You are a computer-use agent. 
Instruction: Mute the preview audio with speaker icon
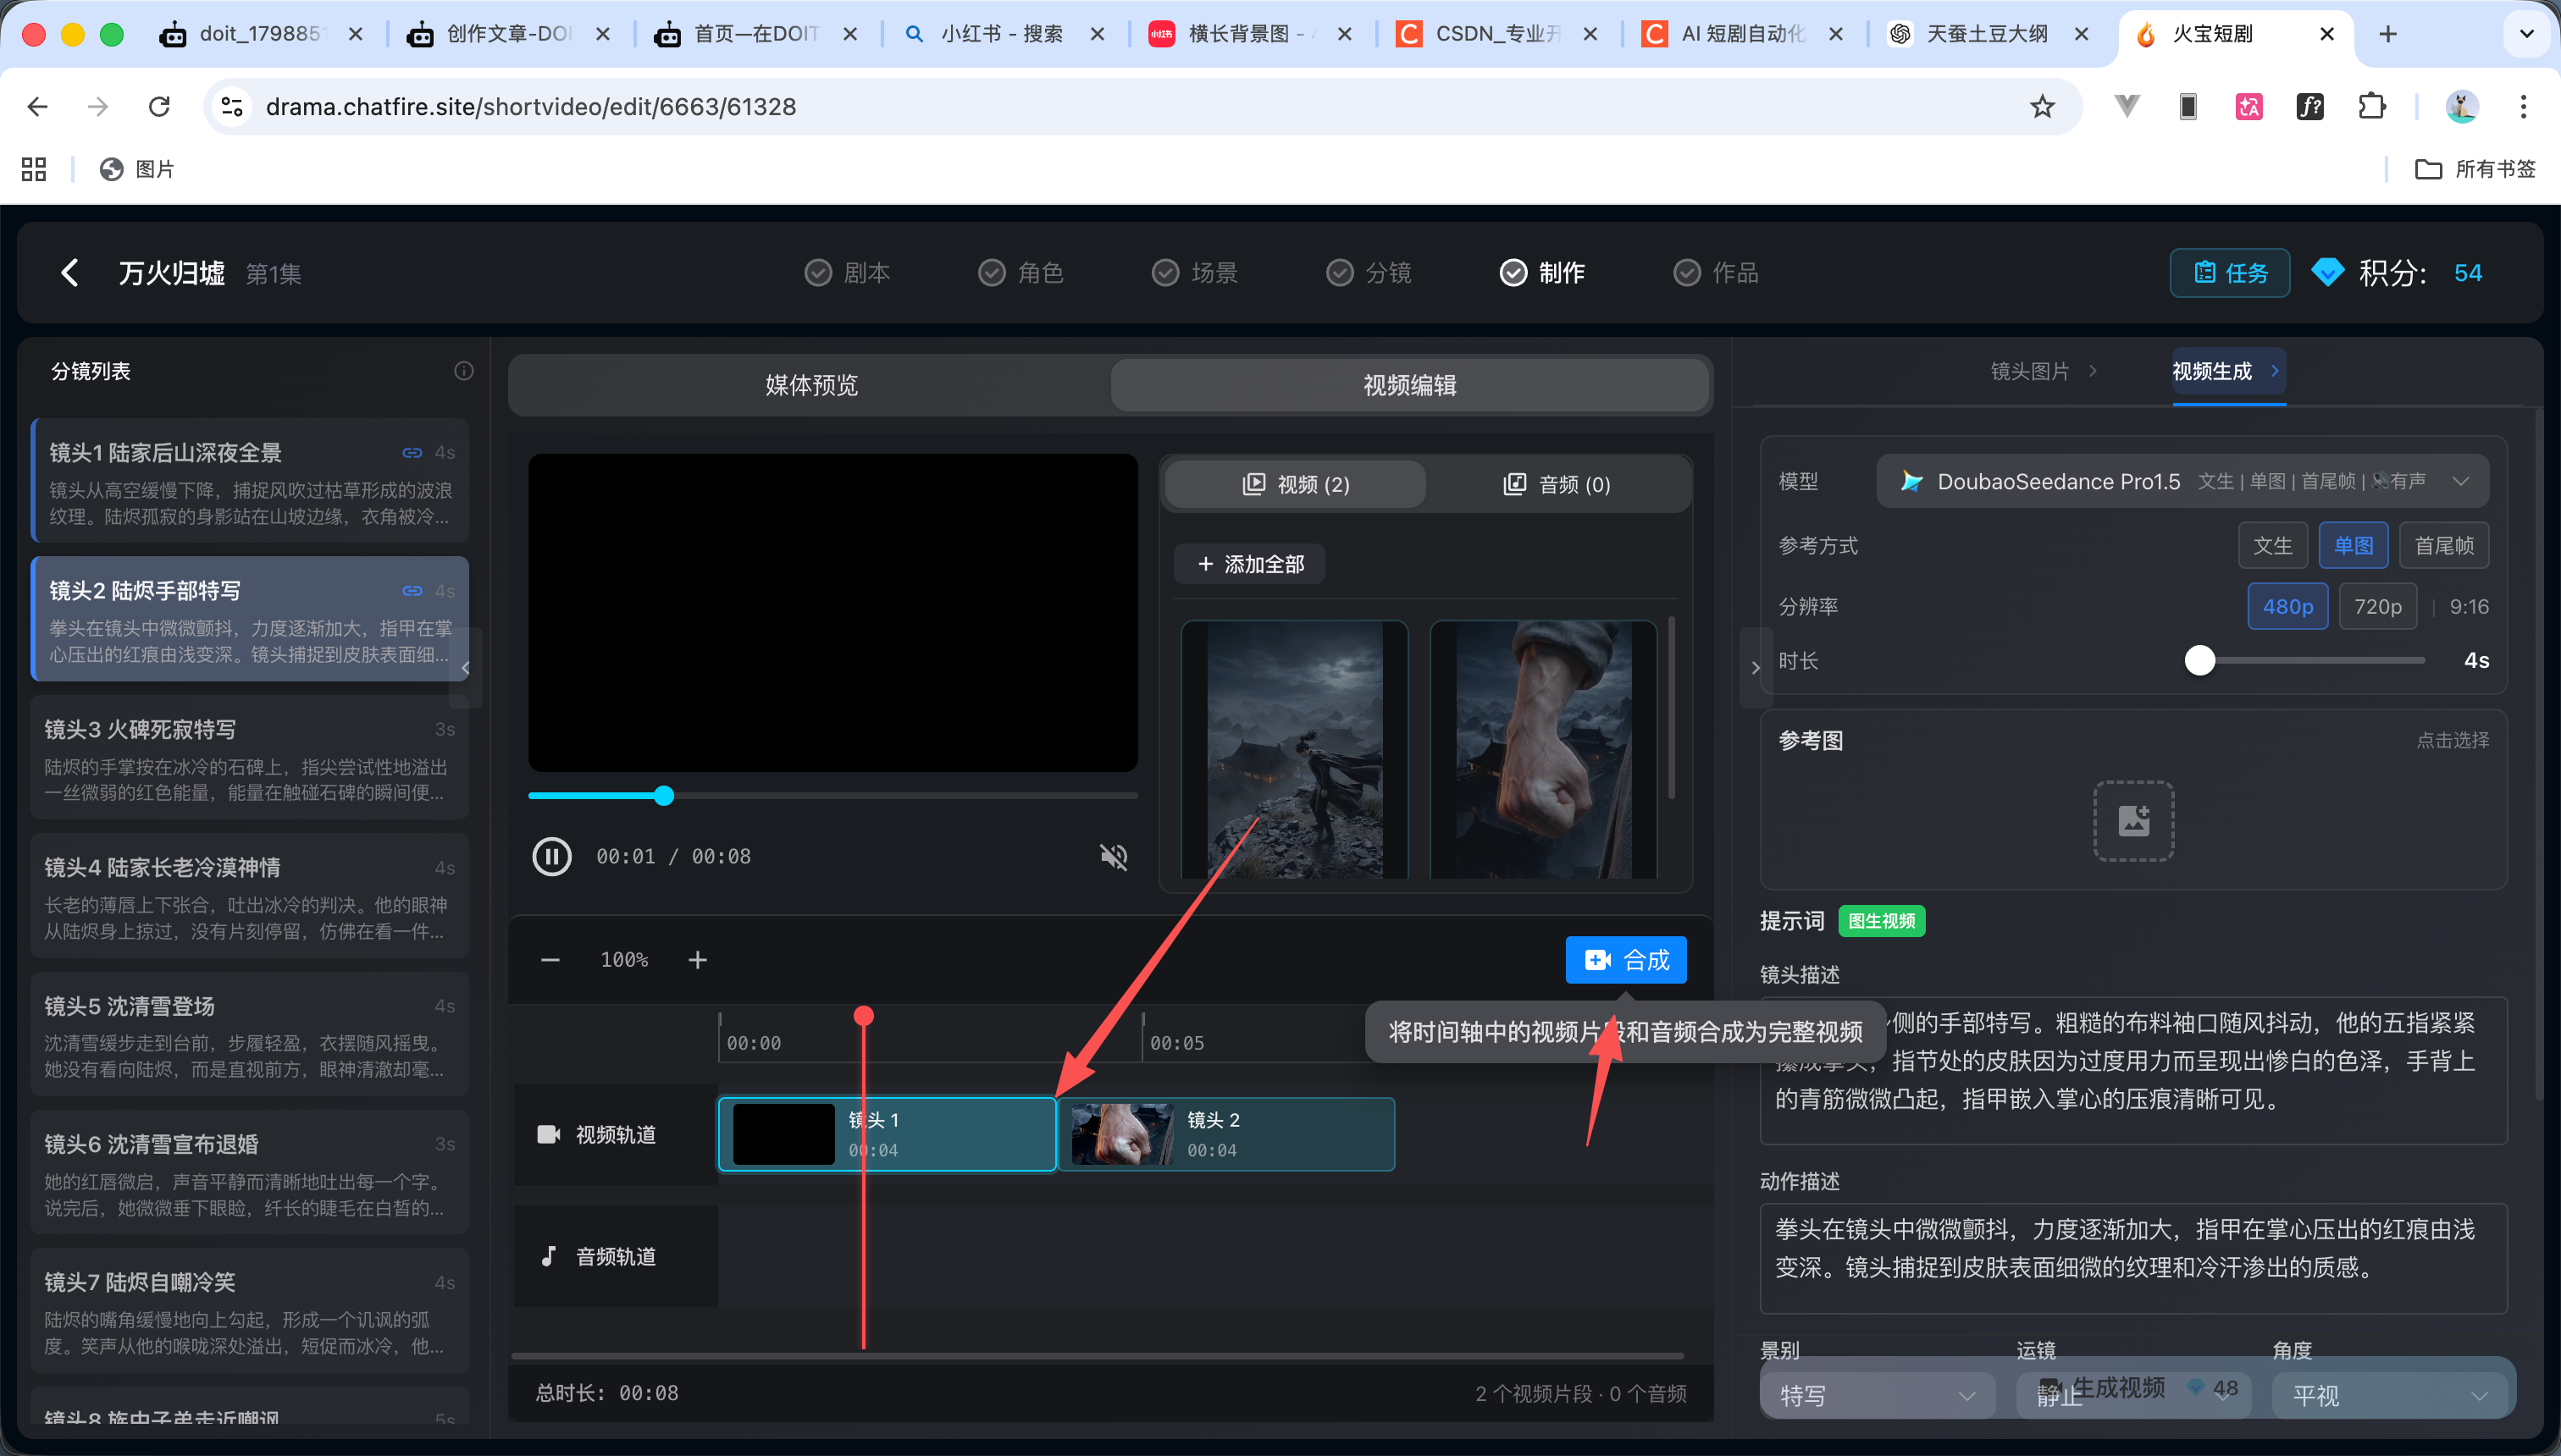point(1114,856)
